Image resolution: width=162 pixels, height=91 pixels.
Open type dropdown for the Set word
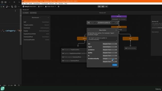110,44
